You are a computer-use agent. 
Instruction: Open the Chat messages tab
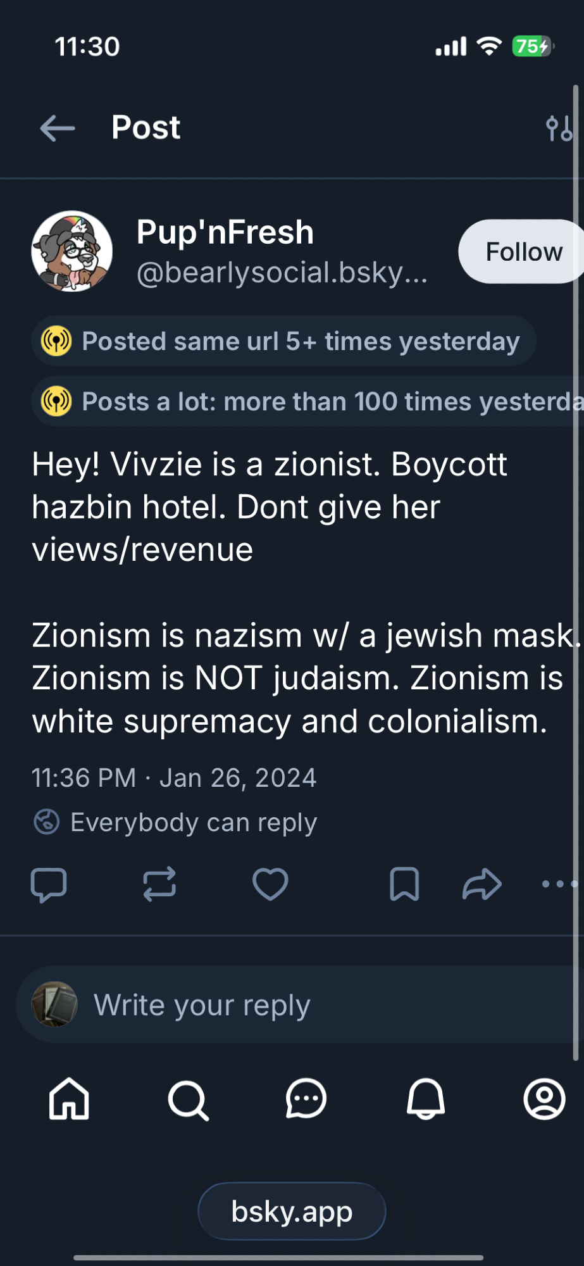click(x=306, y=1099)
